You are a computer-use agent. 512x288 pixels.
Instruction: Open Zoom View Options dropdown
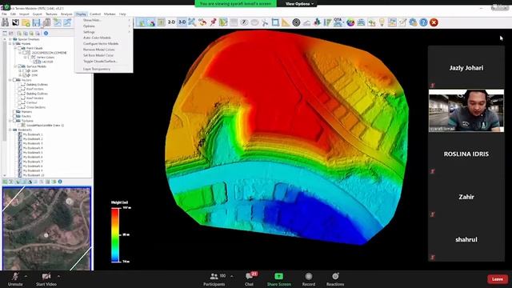[299, 3]
